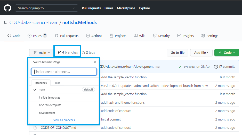Image resolution: width=242 pixels, height=135 pixels.
Task: Open the CODE_OF_CONDUCT.md file
Action: pos(58,128)
